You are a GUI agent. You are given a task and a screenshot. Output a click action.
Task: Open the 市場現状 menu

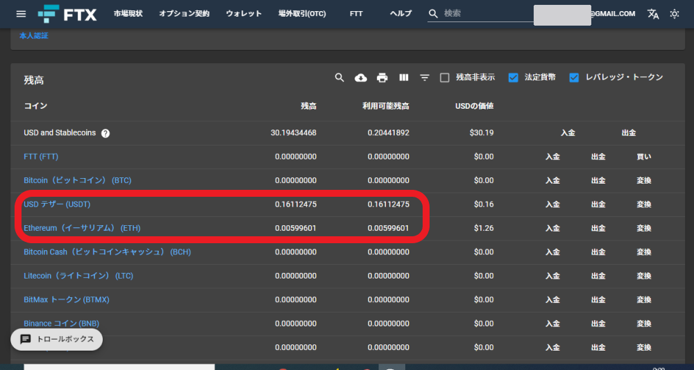pos(128,14)
